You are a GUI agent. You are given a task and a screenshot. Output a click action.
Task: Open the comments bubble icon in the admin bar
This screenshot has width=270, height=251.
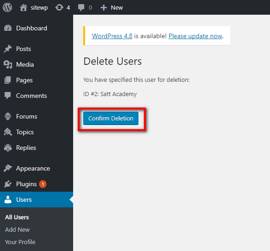[x=81, y=8]
